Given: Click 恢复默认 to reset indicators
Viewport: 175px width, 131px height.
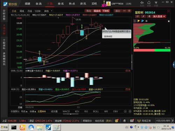Looking at the screenshot, I should [15, 111].
